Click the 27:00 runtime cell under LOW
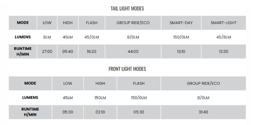This screenshot has width=255, height=125. [47, 52]
